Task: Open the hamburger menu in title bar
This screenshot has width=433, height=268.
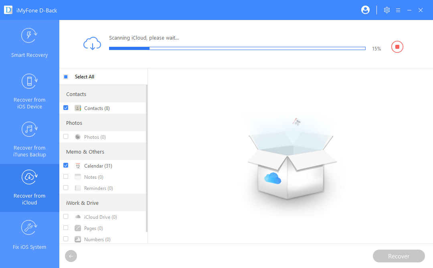Action: pos(398,10)
